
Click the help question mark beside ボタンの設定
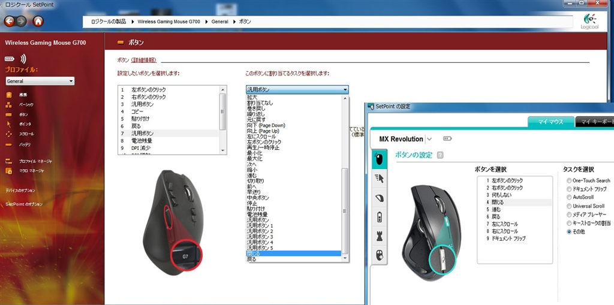tap(440, 155)
